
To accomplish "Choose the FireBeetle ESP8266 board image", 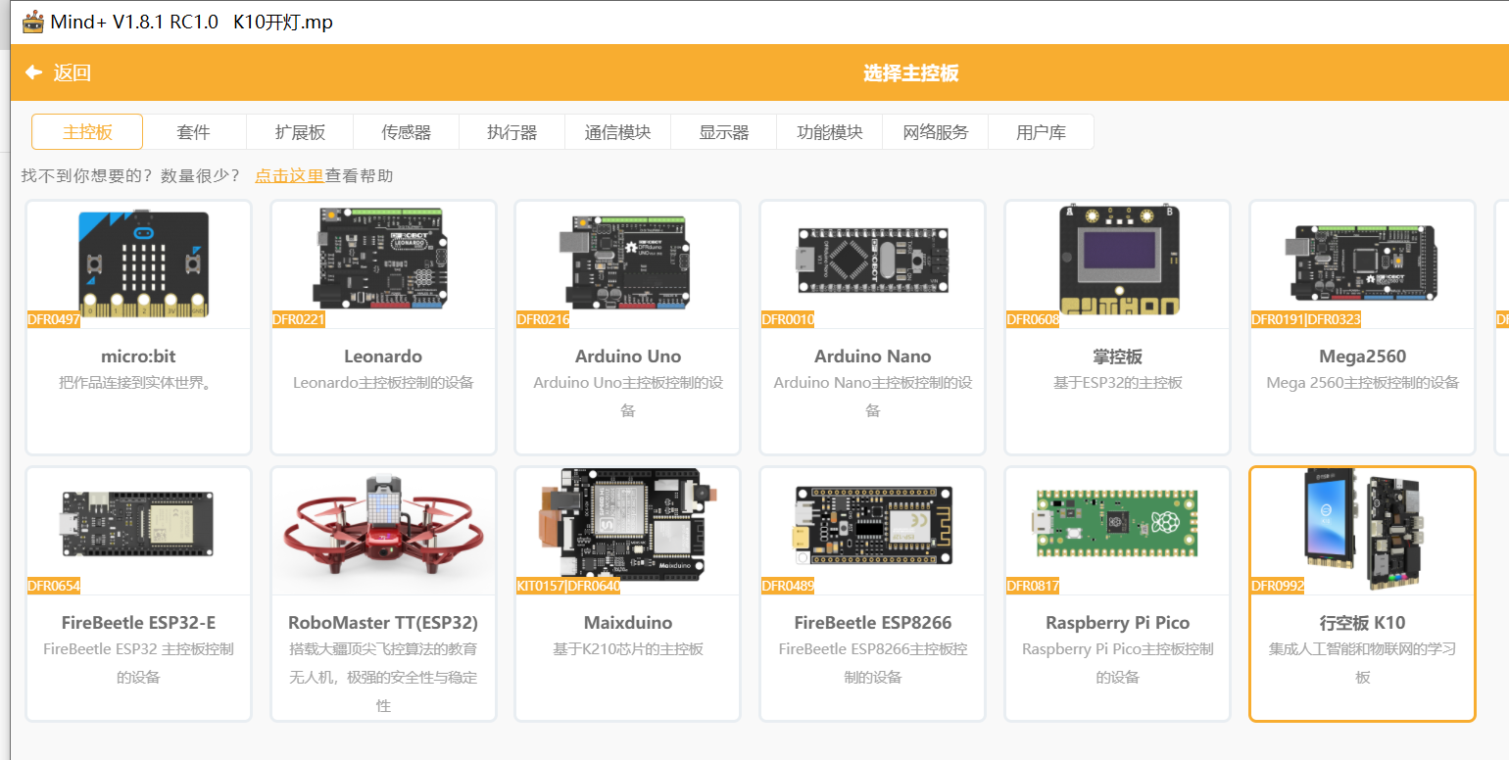I will coord(872,525).
